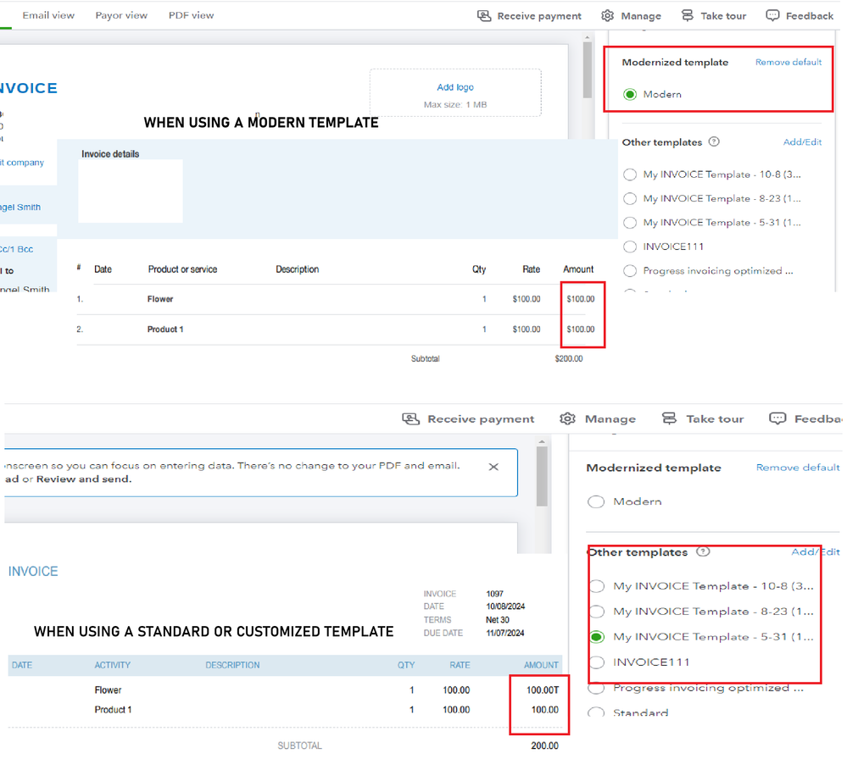Select INVOICE111 radio in bottom panel
Screen dimensions: 847x781
[597, 662]
